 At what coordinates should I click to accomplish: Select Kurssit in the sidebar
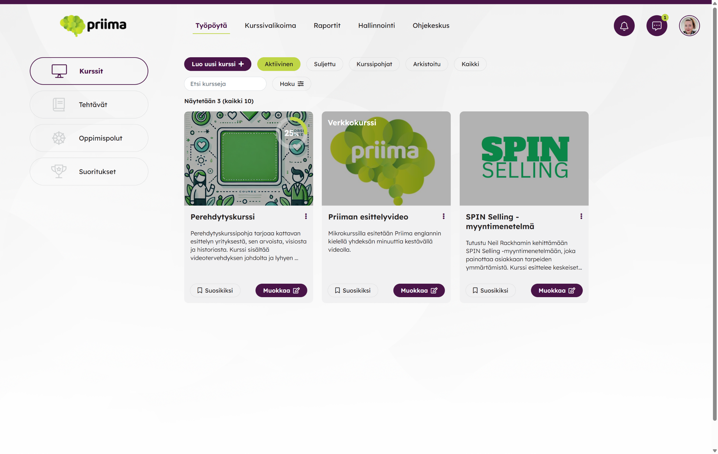pos(89,71)
